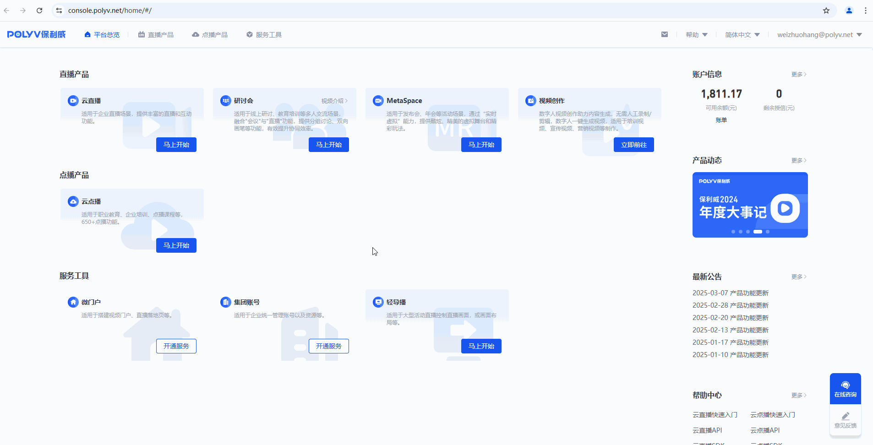Click 开通服务 for 微门户
Screen dimensions: 873x445
(176, 346)
